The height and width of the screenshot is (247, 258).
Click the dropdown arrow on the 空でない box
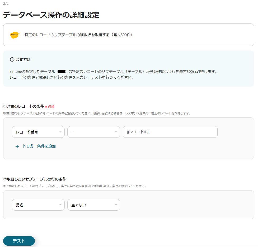point(116,205)
